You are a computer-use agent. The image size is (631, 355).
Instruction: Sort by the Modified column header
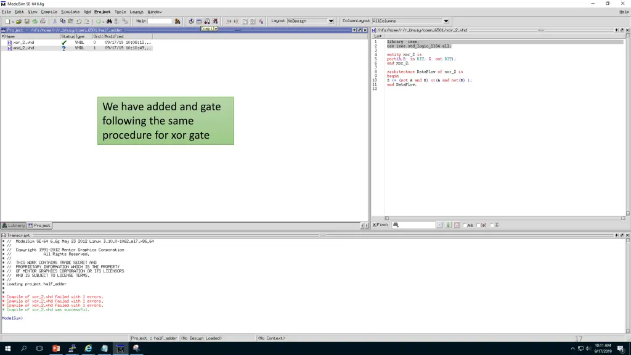point(128,36)
